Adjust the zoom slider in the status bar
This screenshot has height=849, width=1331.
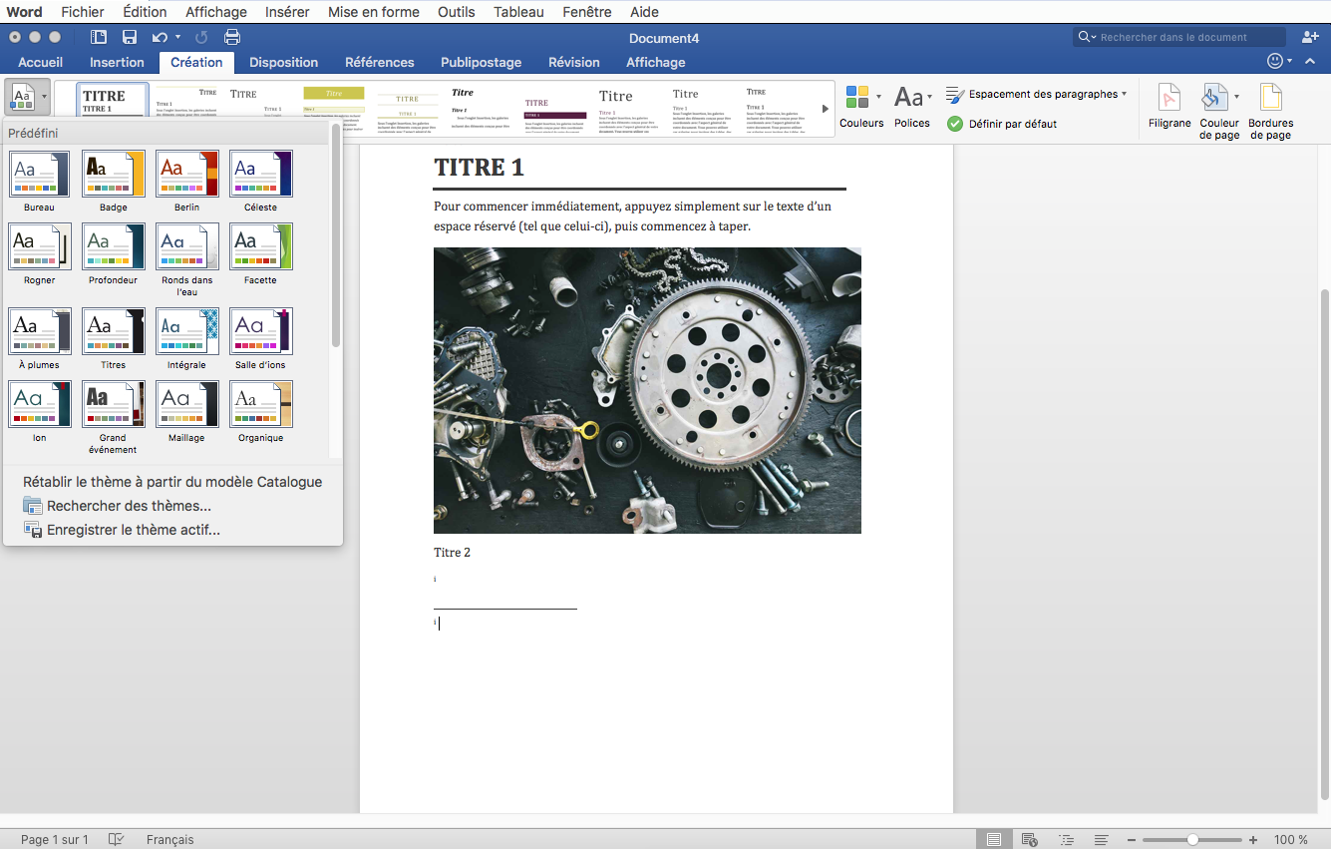tap(1192, 839)
